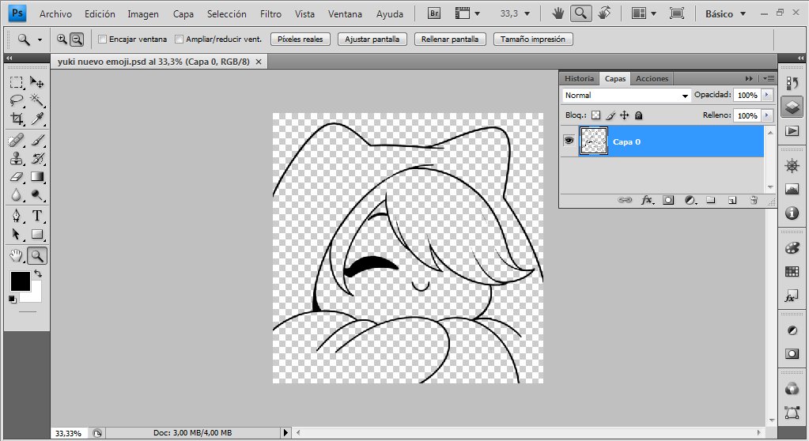The width and height of the screenshot is (809, 441).
Task: Select the History Brush tool
Action: click(36, 158)
